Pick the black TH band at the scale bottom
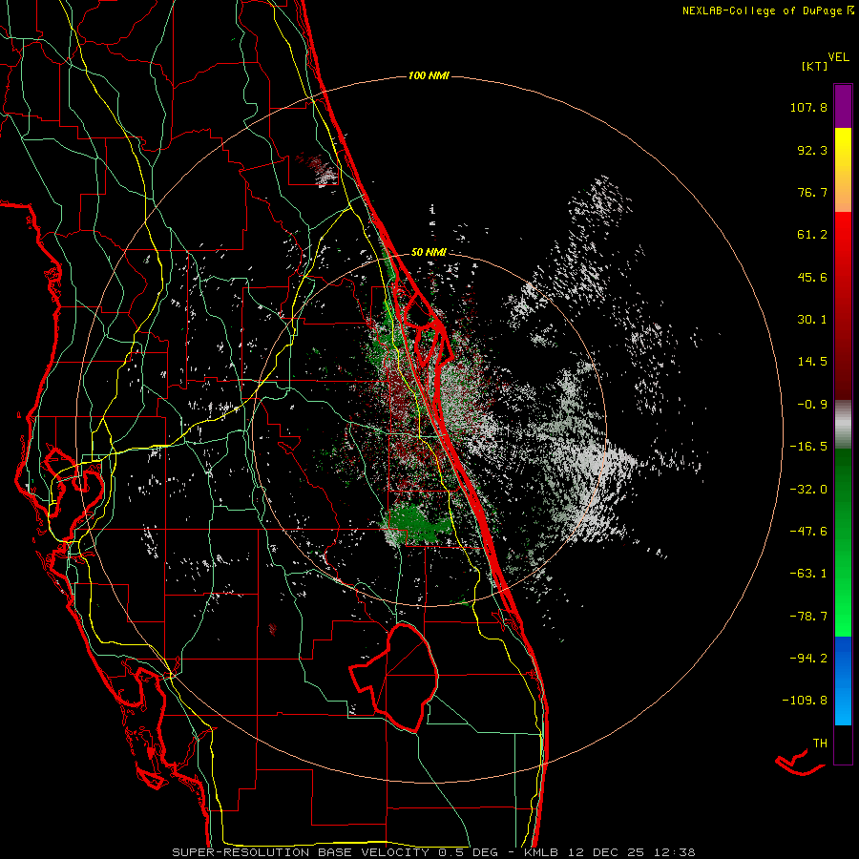The width and height of the screenshot is (859, 859). point(843,744)
